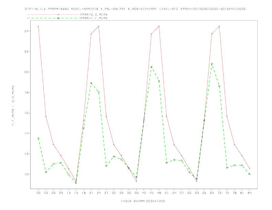The height and width of the screenshot is (210, 272).
Task: Click x-axis tick label 27
Action: click(106, 193)
